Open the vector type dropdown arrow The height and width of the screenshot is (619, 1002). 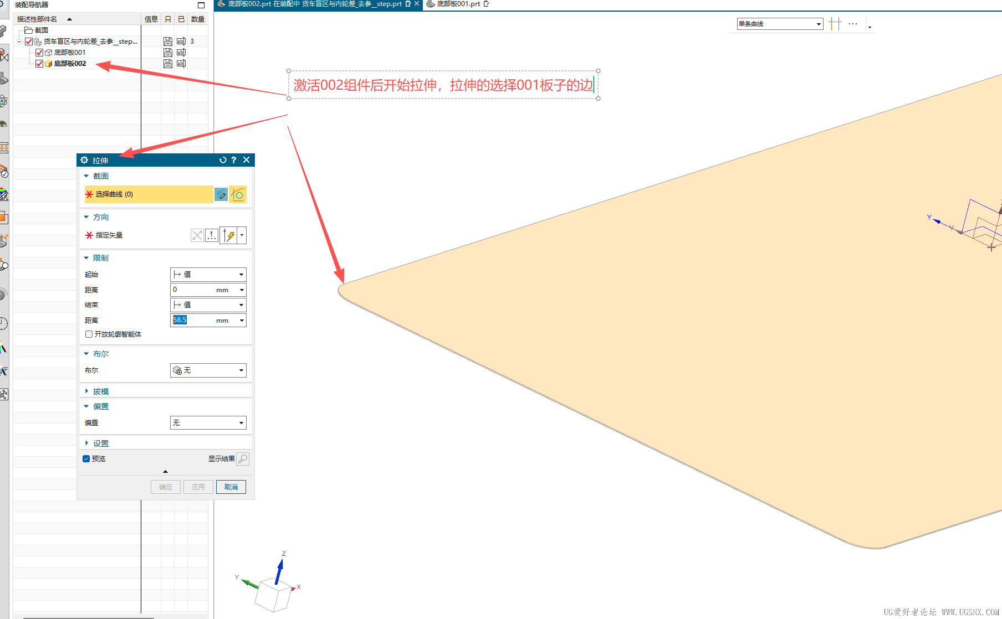[x=242, y=235]
